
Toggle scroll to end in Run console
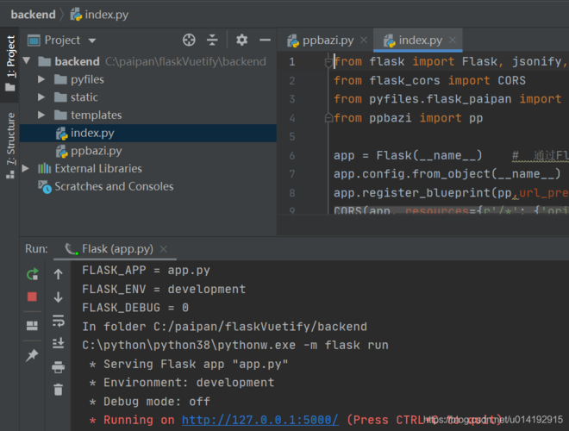(58, 343)
